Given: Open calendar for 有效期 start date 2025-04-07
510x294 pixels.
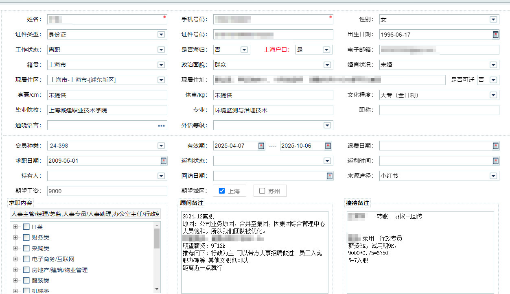Looking at the screenshot, I should [x=261, y=146].
